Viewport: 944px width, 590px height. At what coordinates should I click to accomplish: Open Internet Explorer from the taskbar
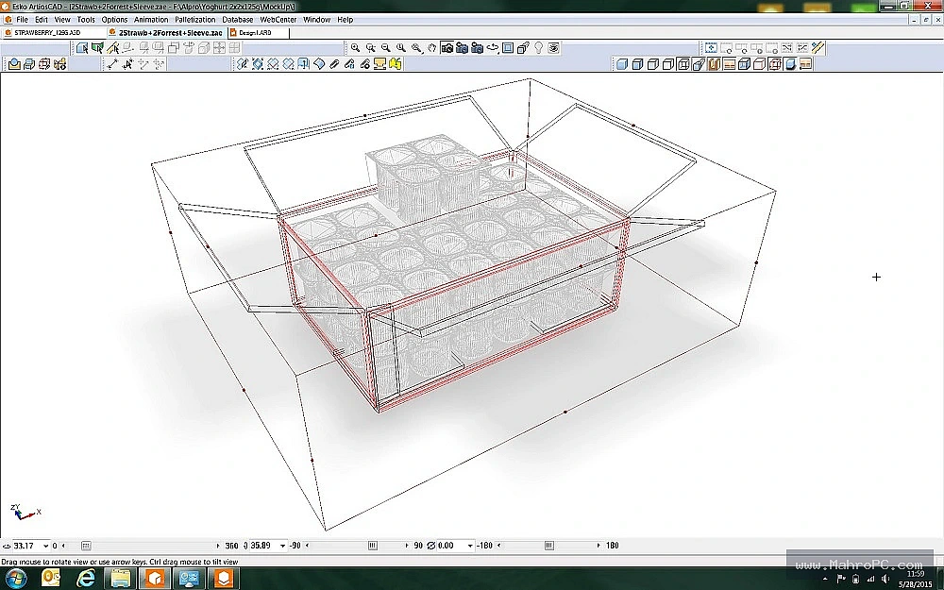tap(86, 579)
